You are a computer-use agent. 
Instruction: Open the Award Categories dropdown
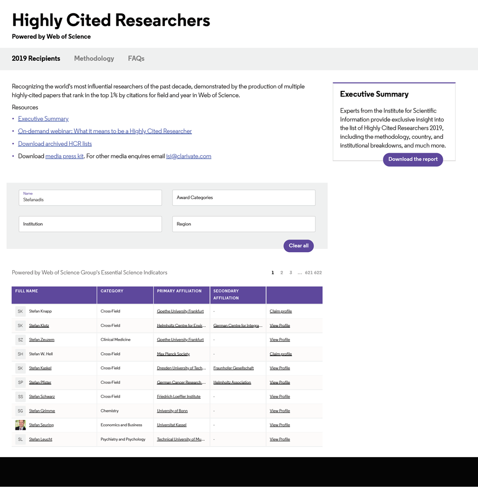[x=243, y=198]
